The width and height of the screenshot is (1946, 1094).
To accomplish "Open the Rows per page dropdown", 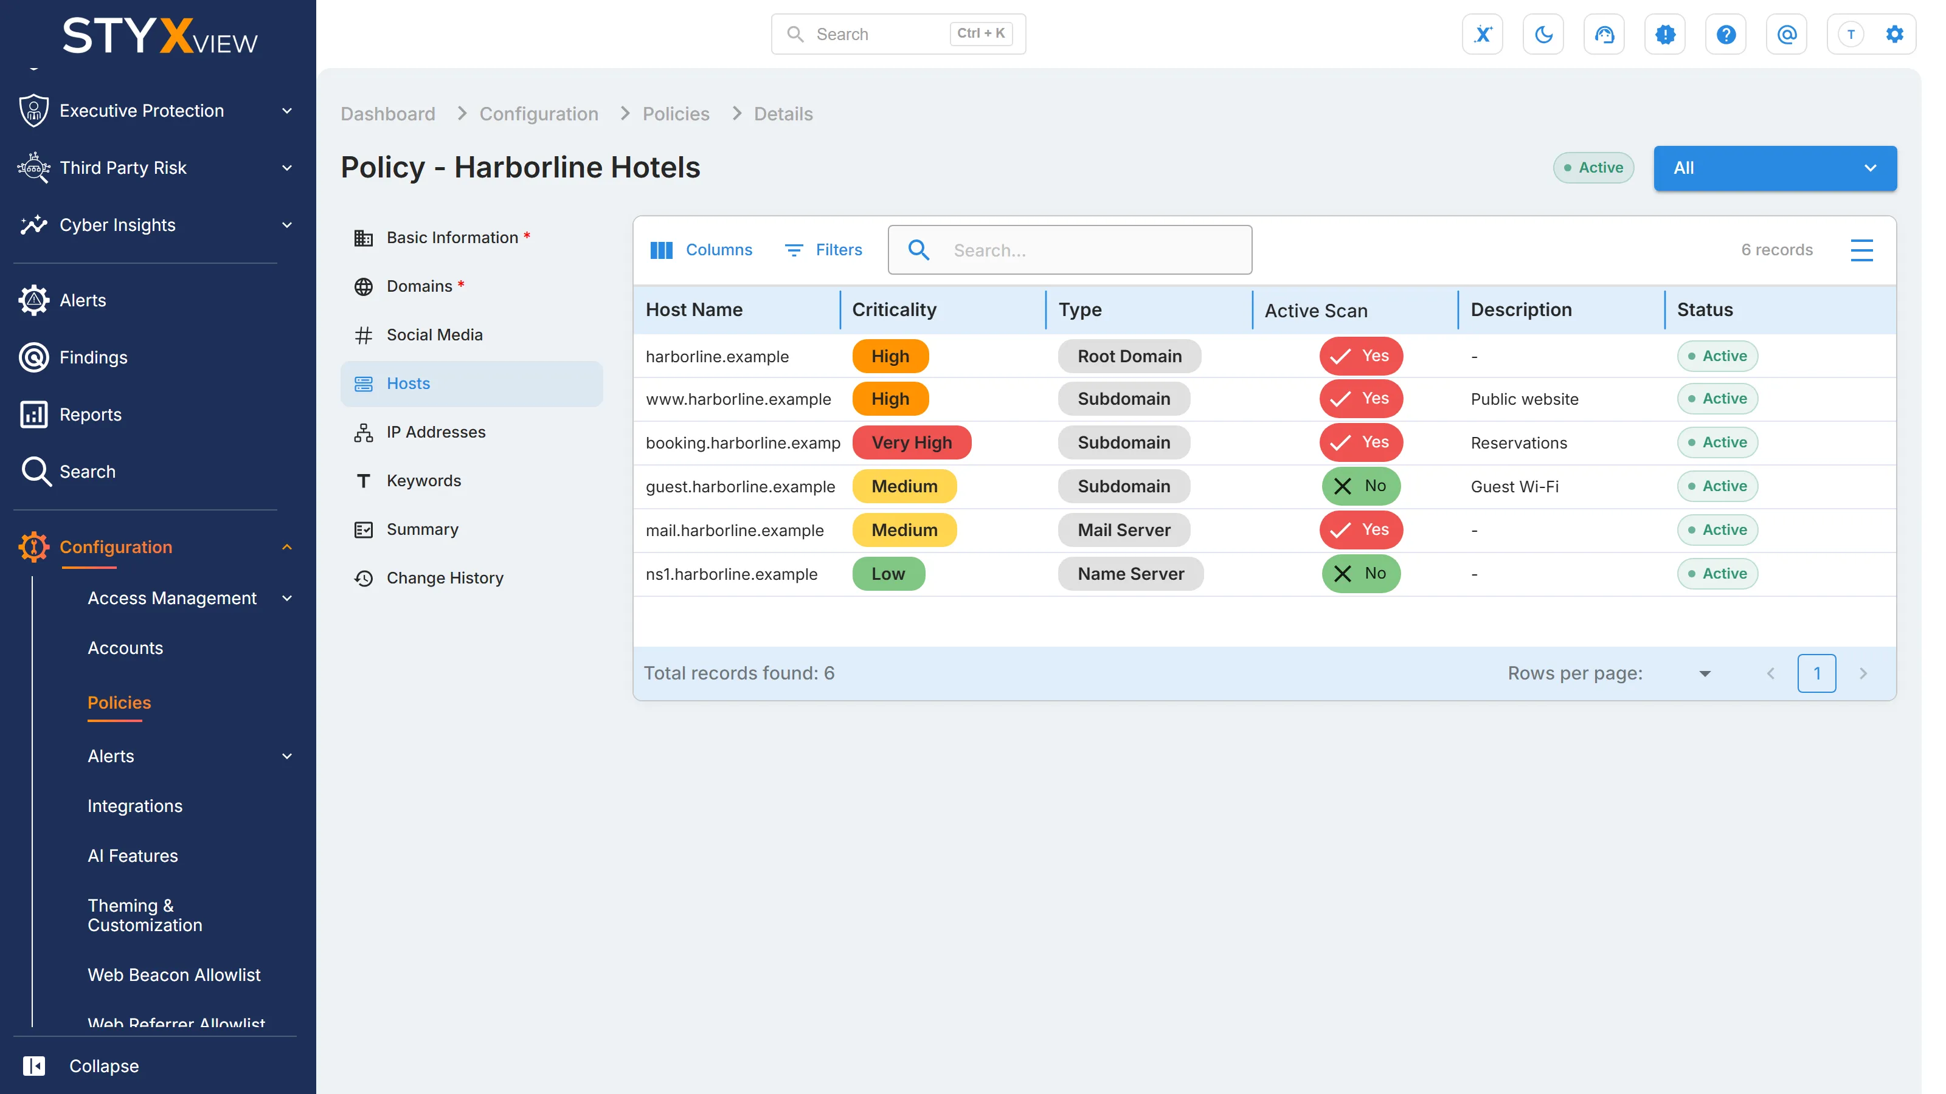I will pos(1705,673).
